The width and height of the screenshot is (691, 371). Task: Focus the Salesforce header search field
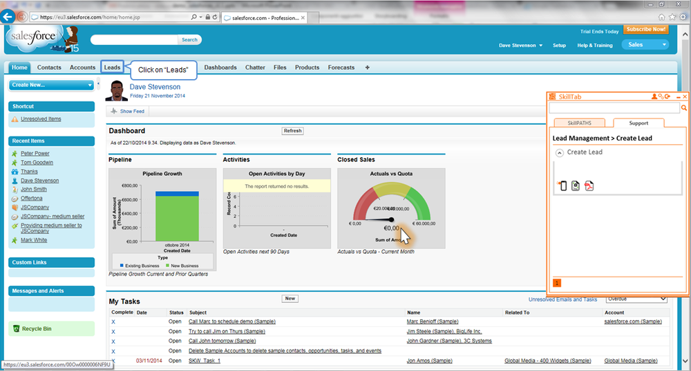tap(134, 39)
